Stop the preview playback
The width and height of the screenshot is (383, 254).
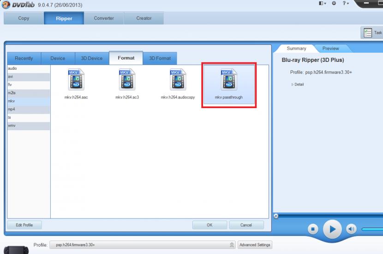[313, 229]
